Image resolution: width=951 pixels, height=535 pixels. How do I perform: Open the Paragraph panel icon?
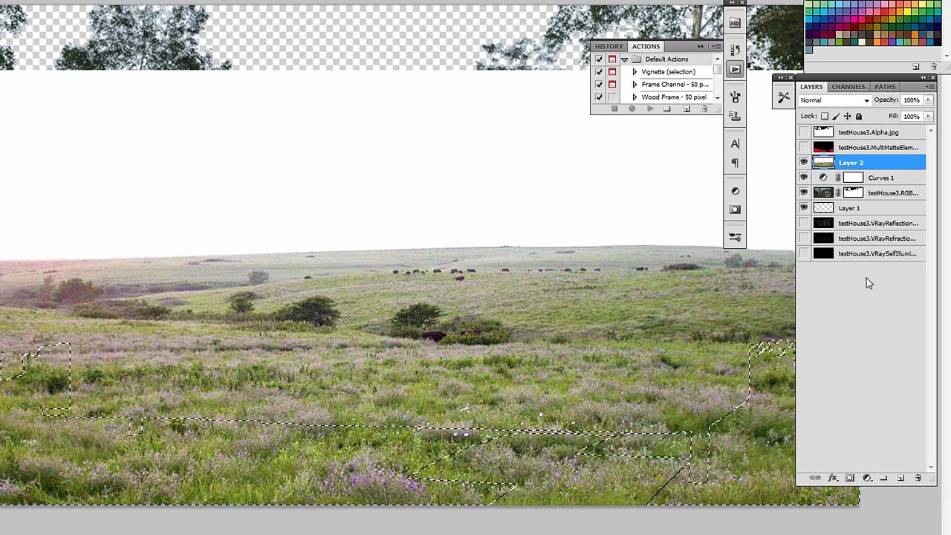tap(735, 163)
